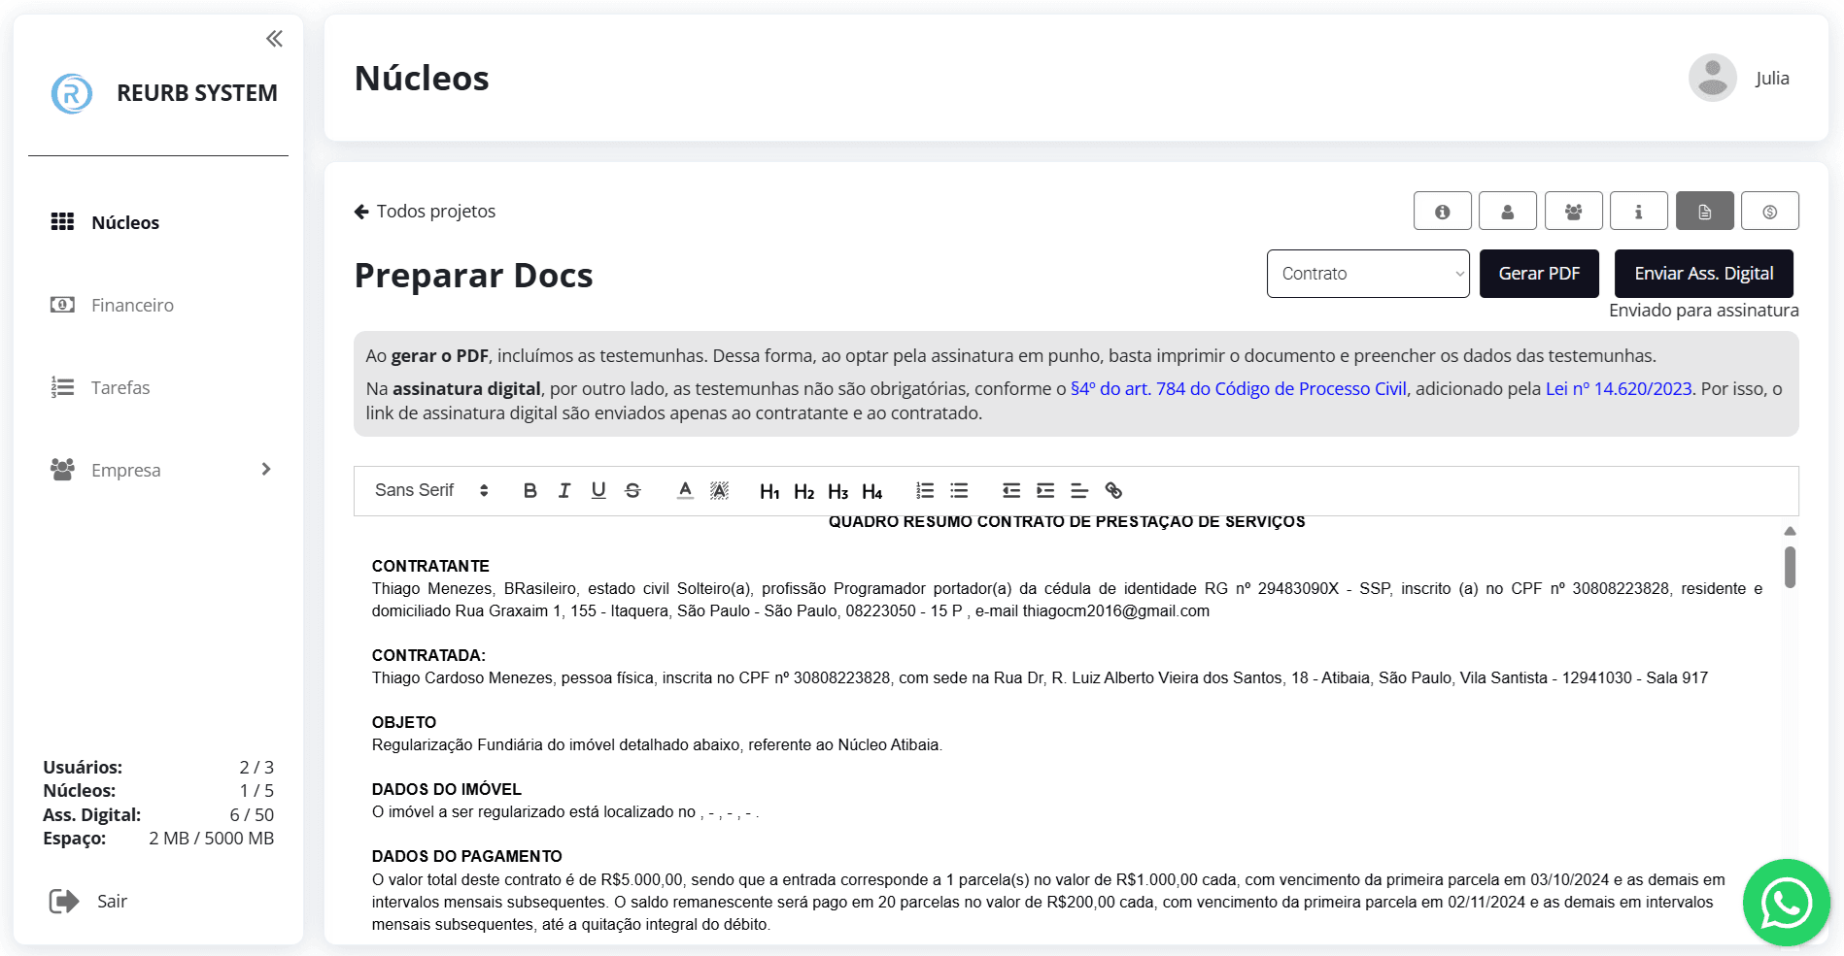Toggle bold formatting
This screenshot has height=956, width=1844.
[529, 490]
